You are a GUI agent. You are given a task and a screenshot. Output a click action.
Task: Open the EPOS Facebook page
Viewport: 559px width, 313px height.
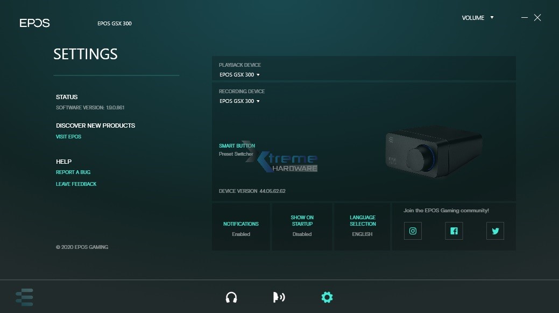[x=454, y=231]
